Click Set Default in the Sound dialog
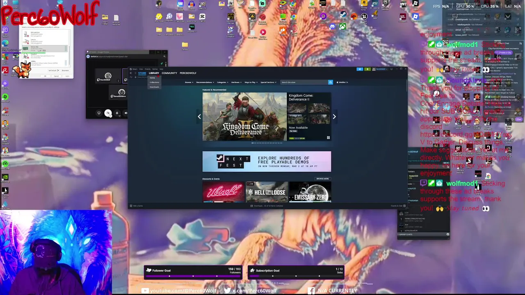The width and height of the screenshot is (525, 295). 52,70
